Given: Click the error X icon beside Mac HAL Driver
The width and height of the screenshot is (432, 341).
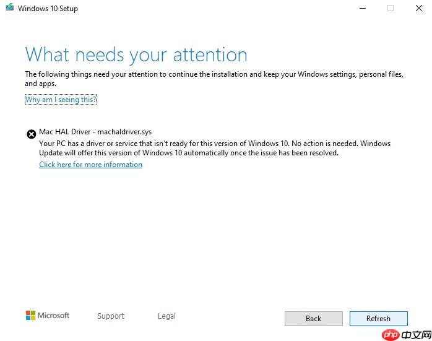Looking at the screenshot, I should pyautogui.click(x=32, y=134).
